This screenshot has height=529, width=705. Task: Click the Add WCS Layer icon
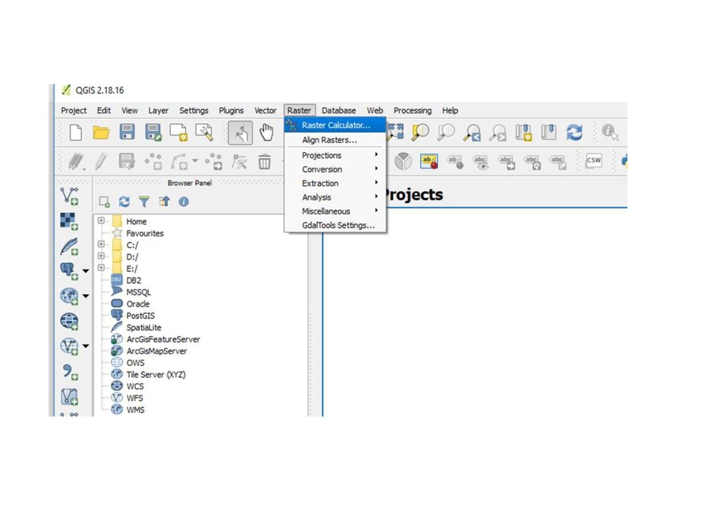click(x=70, y=321)
